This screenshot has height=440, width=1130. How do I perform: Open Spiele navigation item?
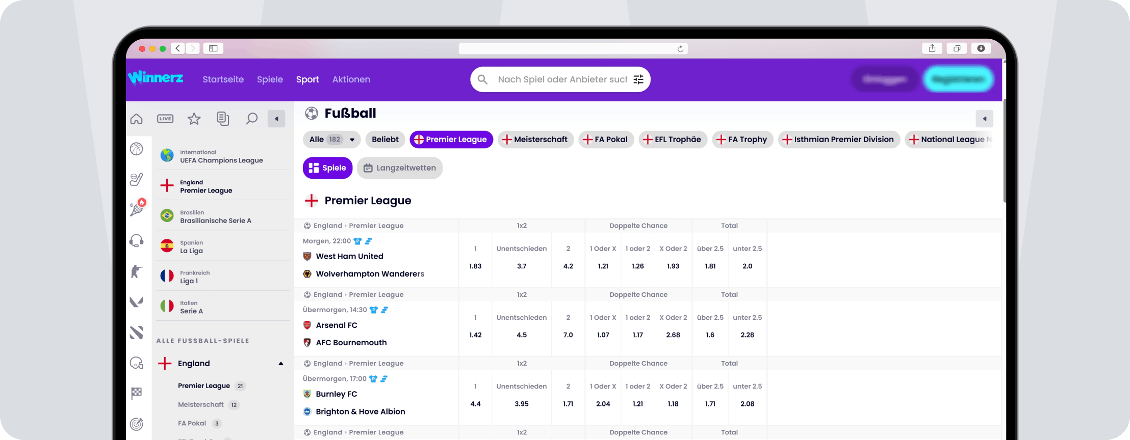270,79
